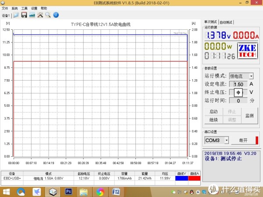Image resolution: width=263 pixels, height=197 pixels.
Task: Click the hammer-and-wrench settings toolbar icon
Action: coord(40,15)
